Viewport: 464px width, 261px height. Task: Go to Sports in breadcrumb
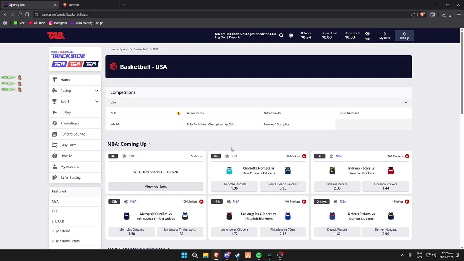[124, 49]
